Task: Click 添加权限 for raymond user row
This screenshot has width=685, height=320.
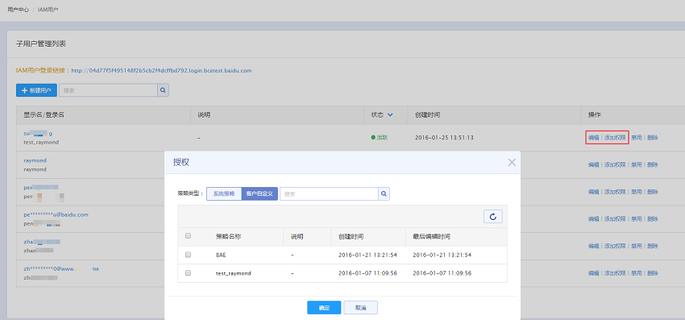Action: coord(615,164)
